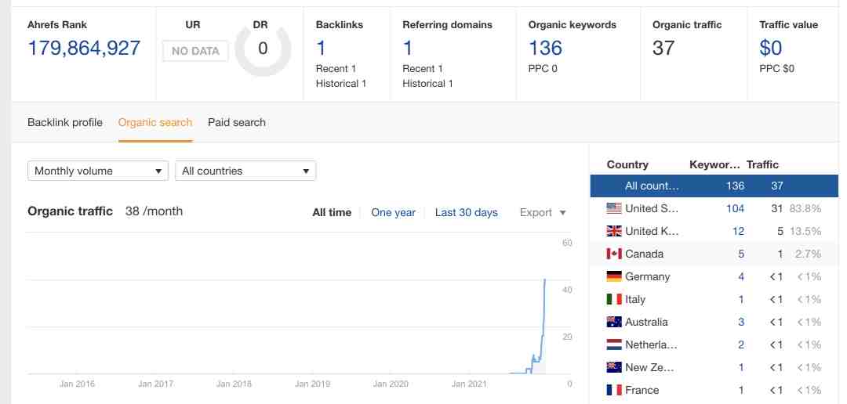
Task: Click the France flag icon
Action: pos(613,389)
